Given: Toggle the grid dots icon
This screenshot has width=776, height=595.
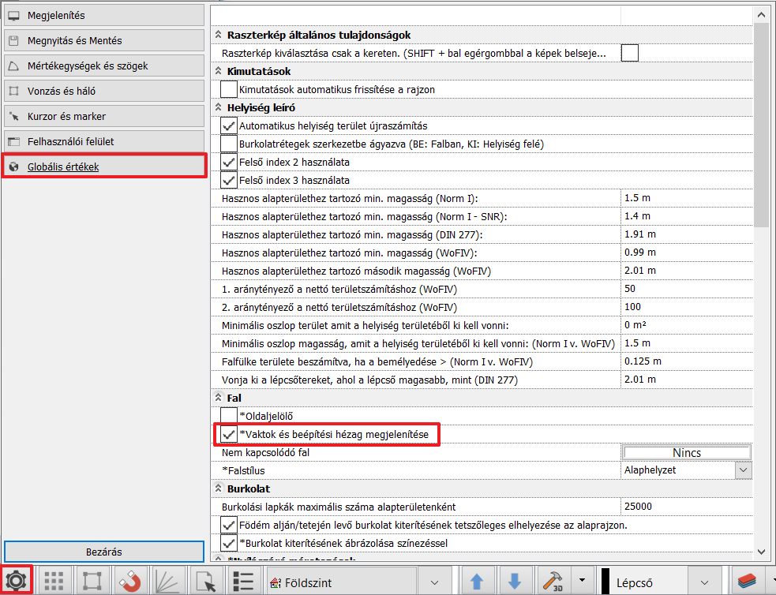Looking at the screenshot, I should (x=54, y=582).
